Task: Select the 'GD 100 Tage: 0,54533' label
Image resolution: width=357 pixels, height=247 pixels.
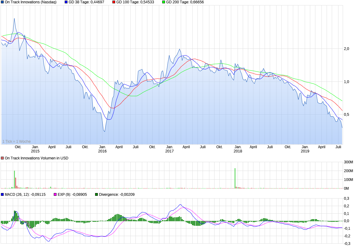Action: coord(135,2)
